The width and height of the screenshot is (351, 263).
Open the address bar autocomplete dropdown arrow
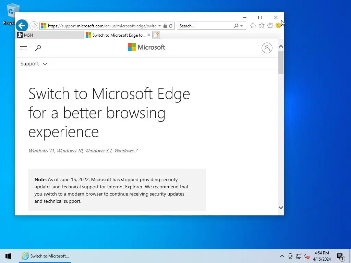click(159, 26)
